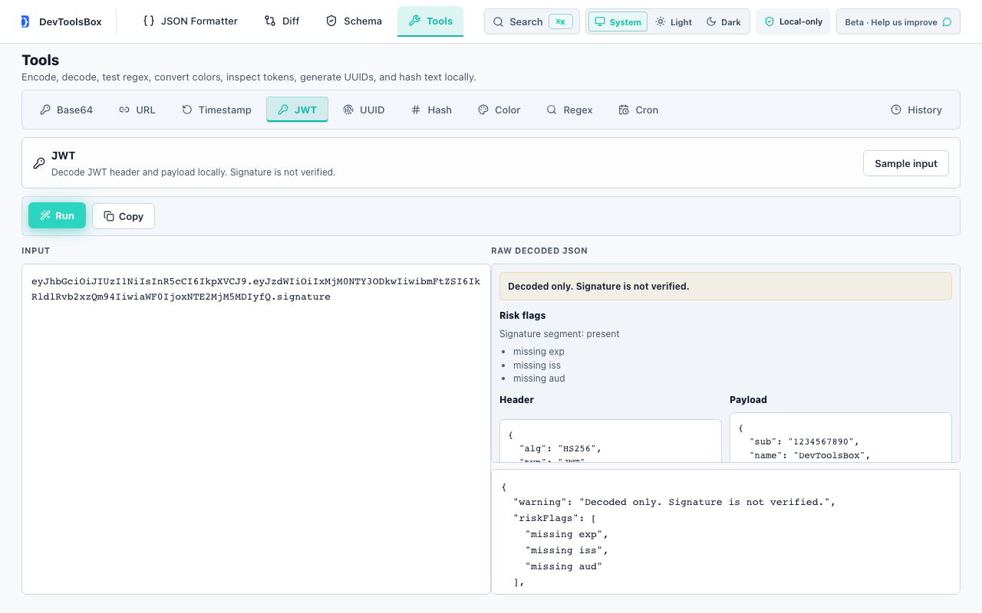Image resolution: width=982 pixels, height=613 pixels.
Task: Click the 'Payload' section label
Action: [748, 399]
